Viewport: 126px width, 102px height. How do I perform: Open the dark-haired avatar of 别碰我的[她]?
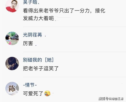[x=12, y=63]
